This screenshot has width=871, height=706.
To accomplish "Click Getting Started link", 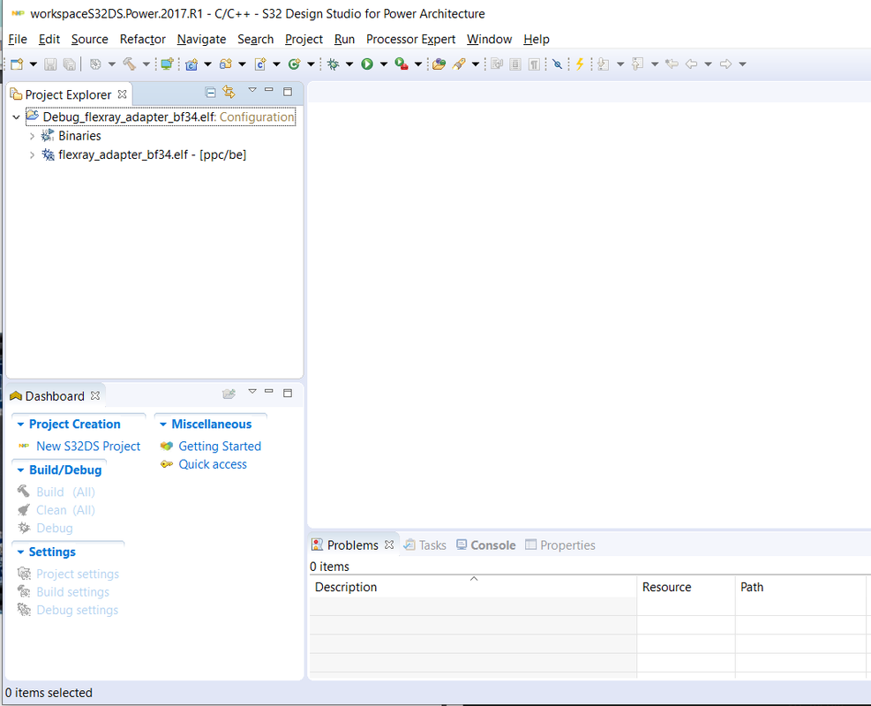I will [x=220, y=447].
